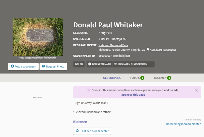Click Wijzigingen suggereren button
204x137 pixels.
coord(131,64)
